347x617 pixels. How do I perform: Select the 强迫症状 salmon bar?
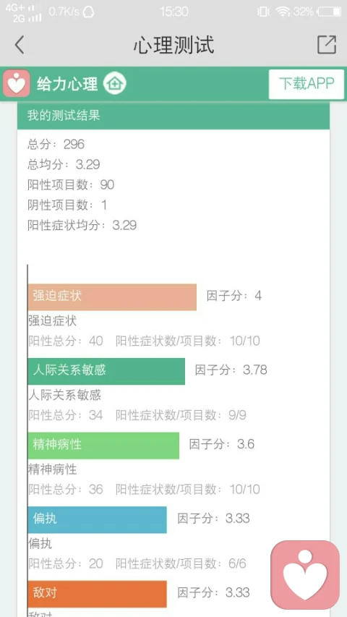pyautogui.click(x=112, y=297)
